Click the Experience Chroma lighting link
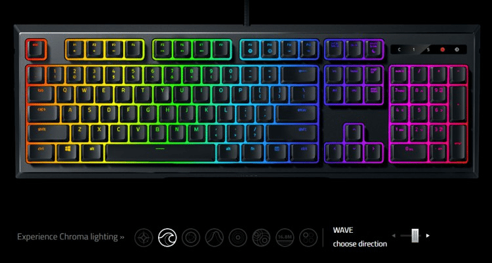Screen dimensions: 492x263 [x=71, y=237]
